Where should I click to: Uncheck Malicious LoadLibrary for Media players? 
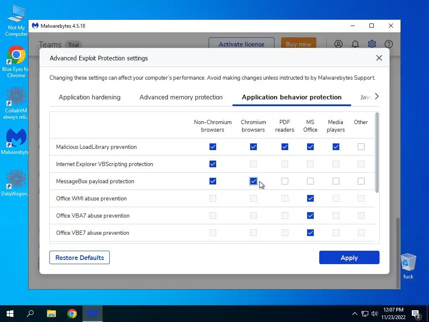(x=336, y=147)
